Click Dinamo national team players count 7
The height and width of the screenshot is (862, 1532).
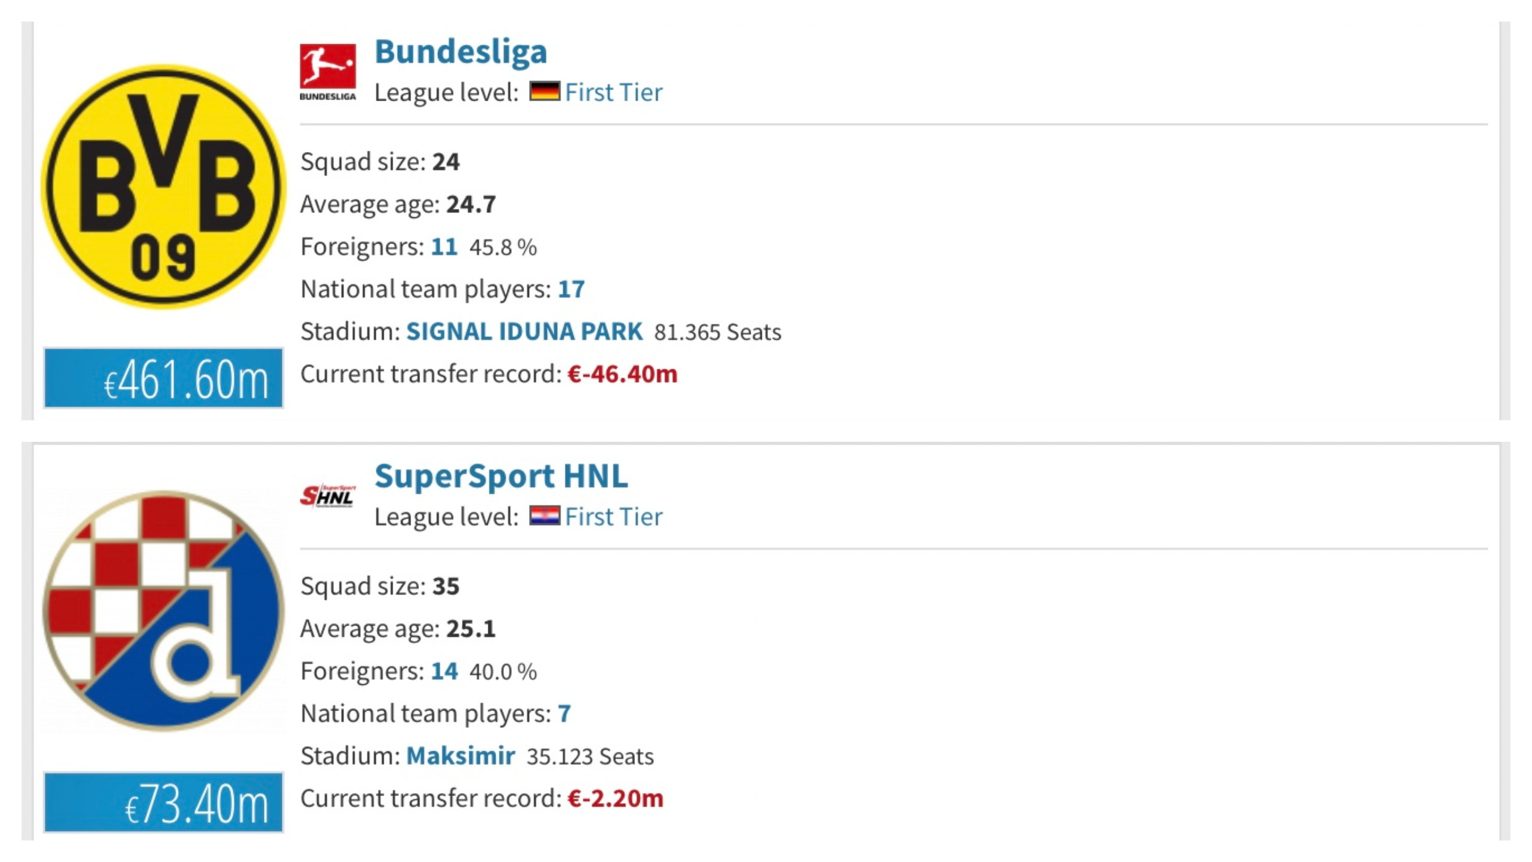coord(564,714)
